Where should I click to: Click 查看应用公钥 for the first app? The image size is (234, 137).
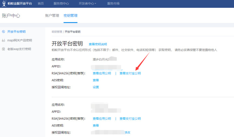point(102,73)
